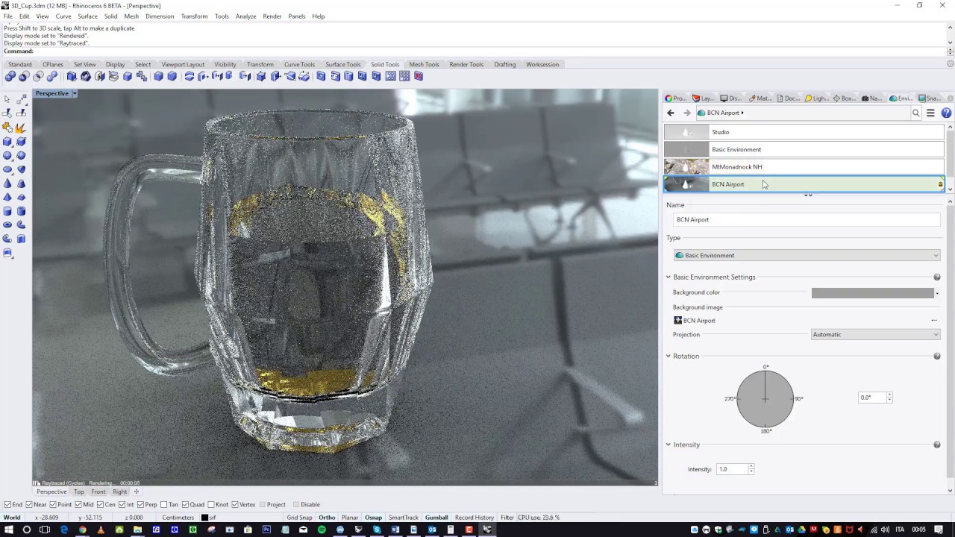Open the Environments panel hamburger menu
The width and height of the screenshot is (955, 537).
click(930, 113)
